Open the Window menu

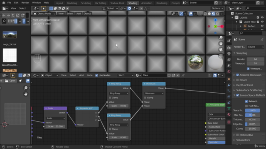[x=37, y=3]
